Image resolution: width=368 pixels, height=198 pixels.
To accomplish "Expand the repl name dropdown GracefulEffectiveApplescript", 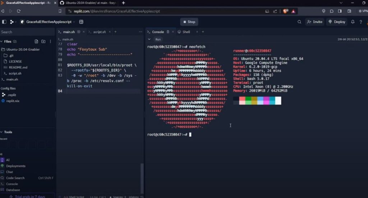I will coord(74,22).
